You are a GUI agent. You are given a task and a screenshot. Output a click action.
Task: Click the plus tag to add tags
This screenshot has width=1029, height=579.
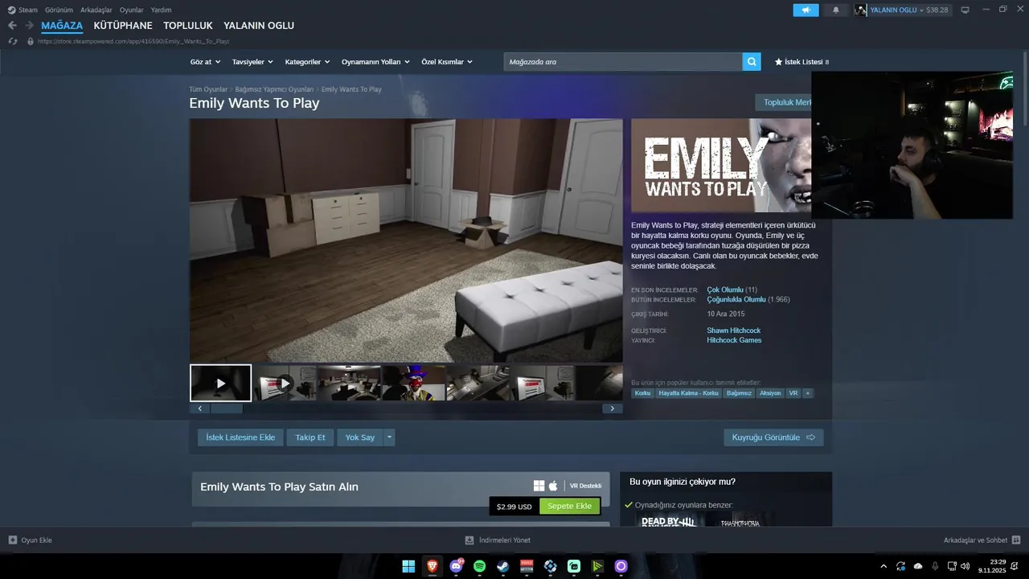coord(807,393)
